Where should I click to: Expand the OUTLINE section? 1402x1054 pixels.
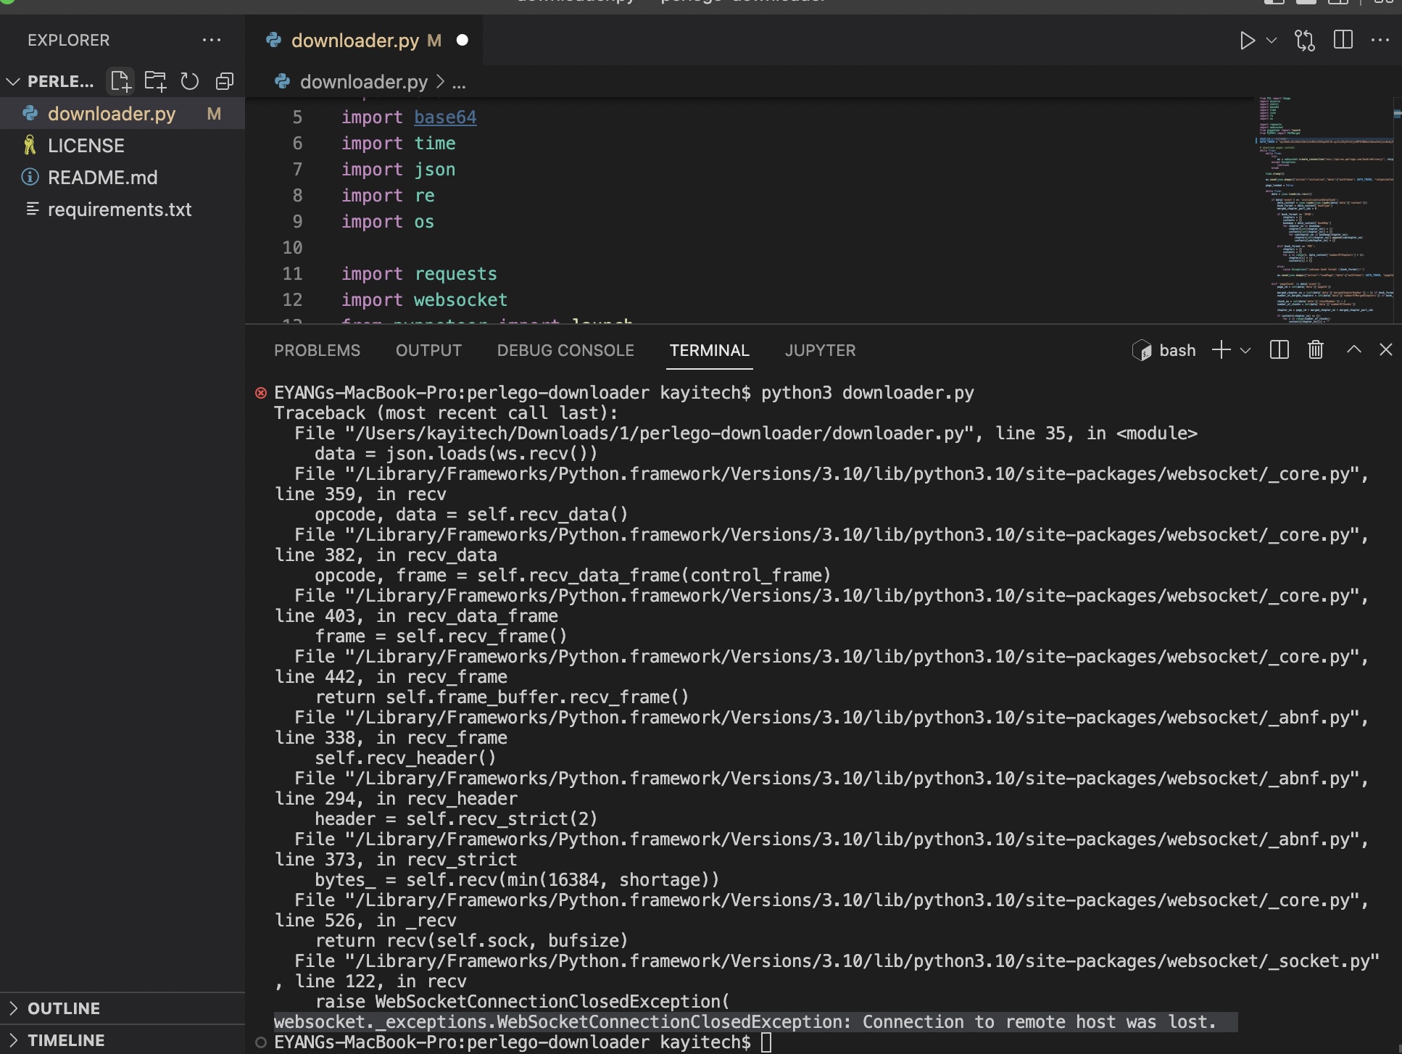64,1008
